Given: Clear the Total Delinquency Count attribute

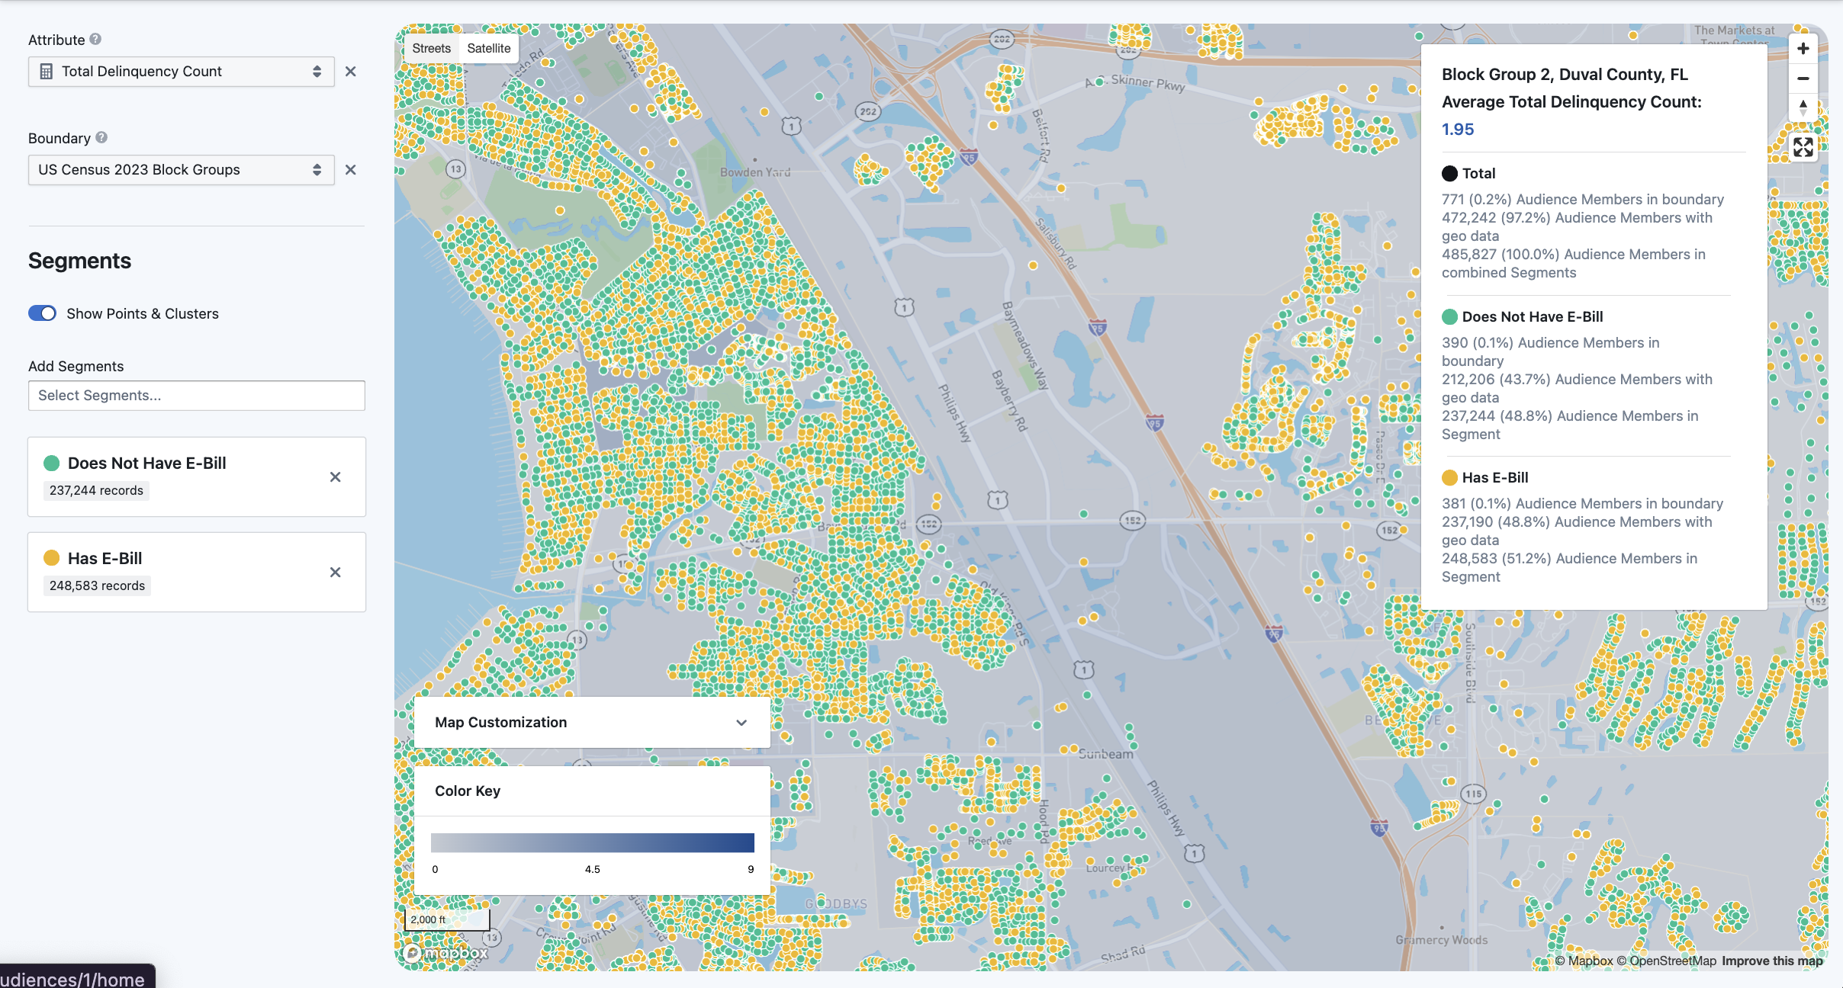Looking at the screenshot, I should pos(350,72).
